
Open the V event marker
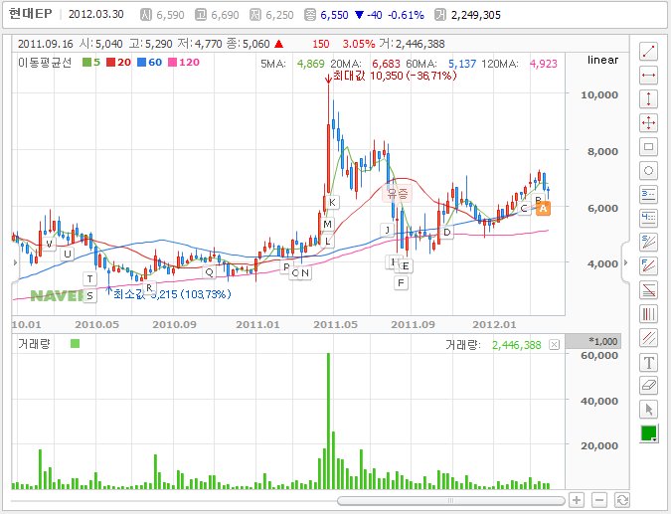click(x=50, y=244)
